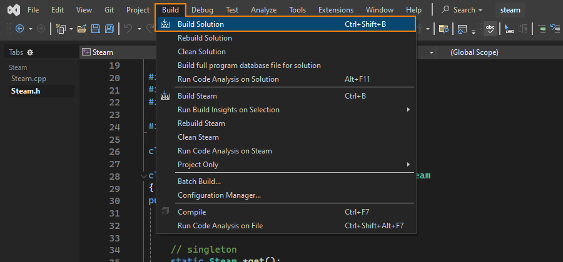Click the single-floppy Save icon
Screen dimensions: 563x262
pos(96,28)
